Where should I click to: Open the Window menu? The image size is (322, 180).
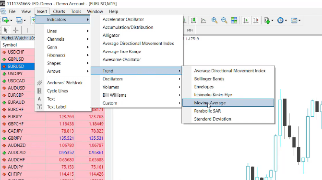95,11
